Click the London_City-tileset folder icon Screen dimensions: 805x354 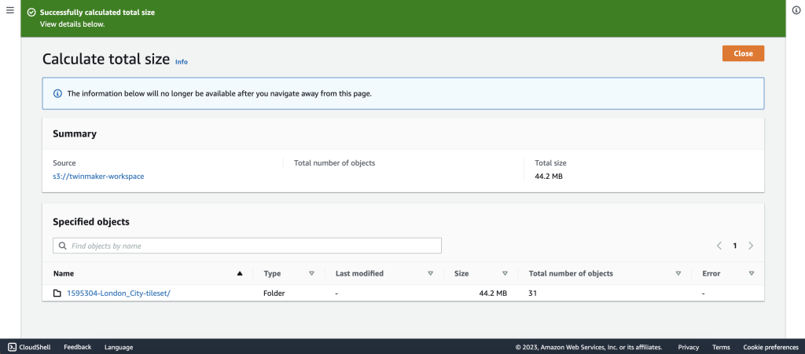tap(57, 294)
